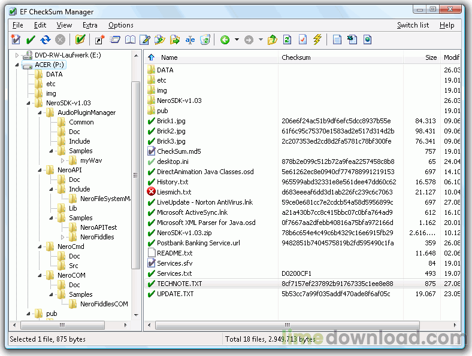
Task: Click the red X icon beside Liesmich.txt
Action: [151, 191]
